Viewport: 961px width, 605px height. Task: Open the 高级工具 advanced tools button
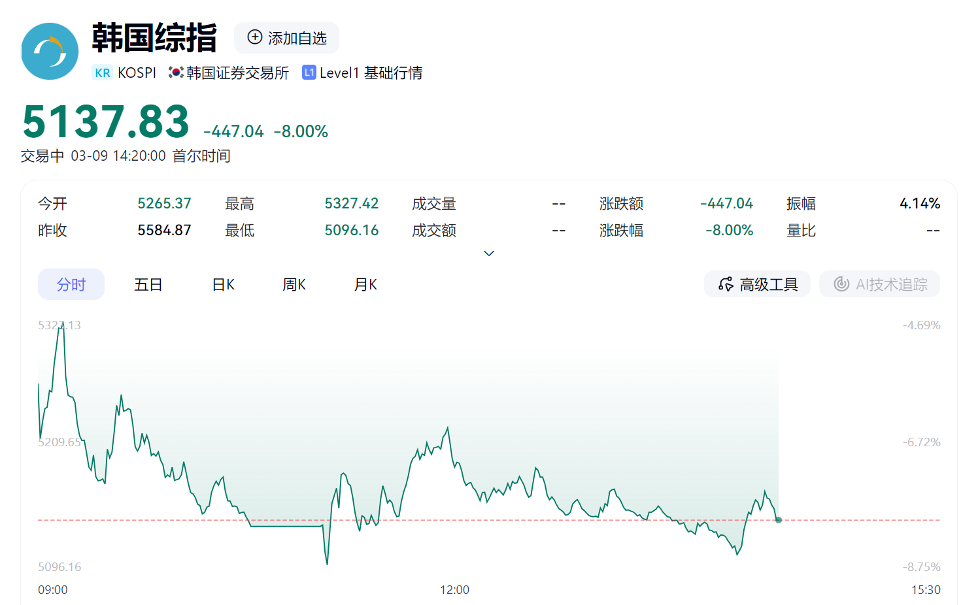click(757, 284)
